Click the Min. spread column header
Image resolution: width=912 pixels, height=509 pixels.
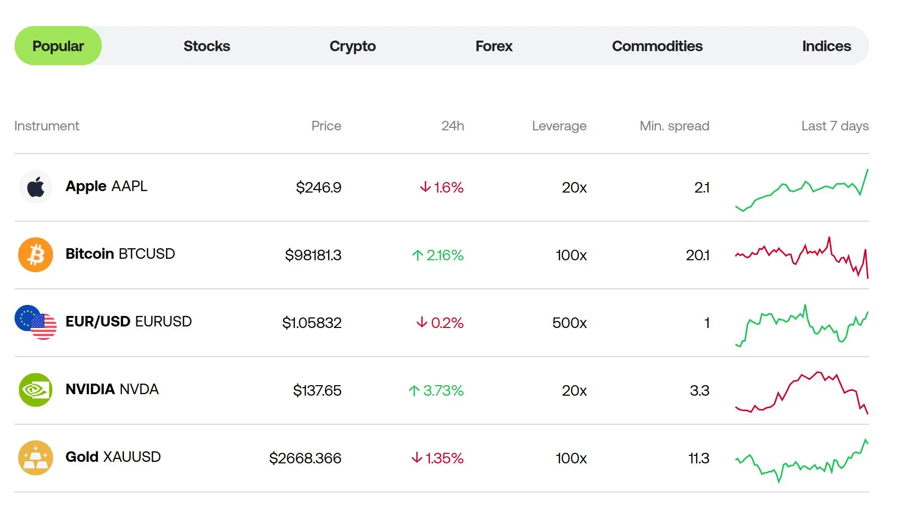click(674, 126)
